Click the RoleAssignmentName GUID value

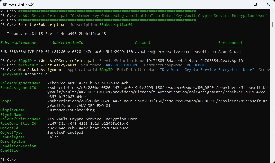pyautogui.click(x=88, y=83)
